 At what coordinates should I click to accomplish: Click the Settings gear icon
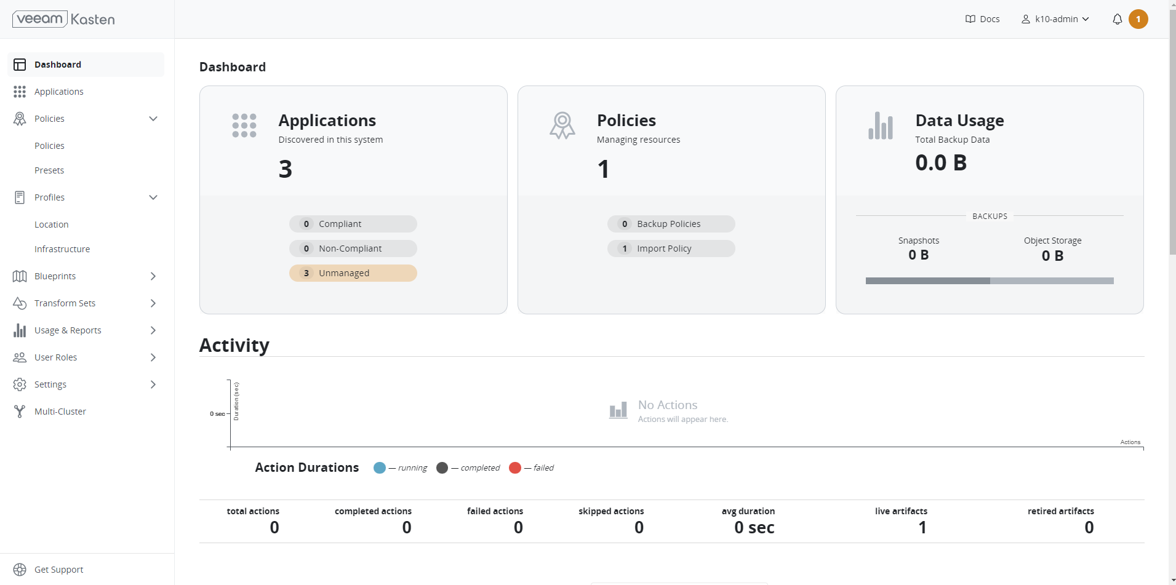[20, 384]
